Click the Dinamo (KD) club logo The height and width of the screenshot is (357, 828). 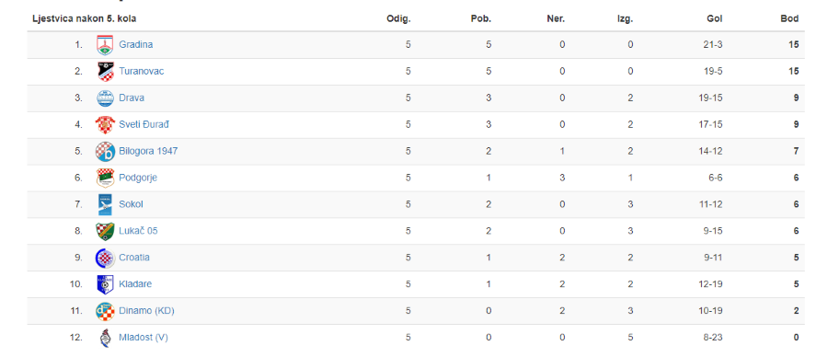pyautogui.click(x=105, y=311)
